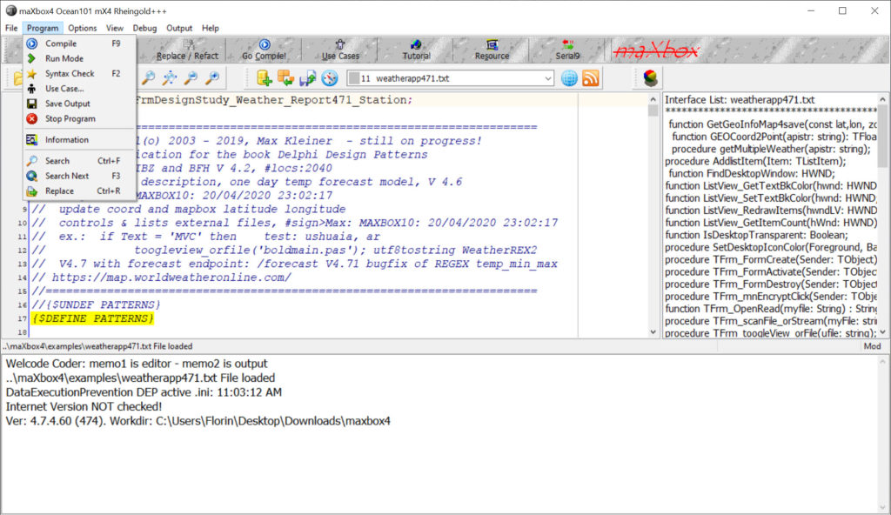891x515 pixels.
Task: Choose Run Mode from Program menu
Action: click(79, 58)
